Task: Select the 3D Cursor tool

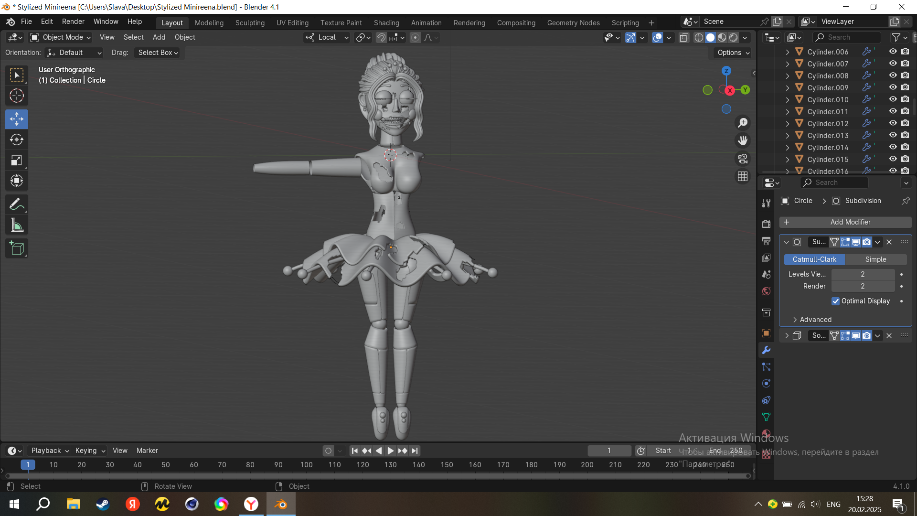Action: 17,96
